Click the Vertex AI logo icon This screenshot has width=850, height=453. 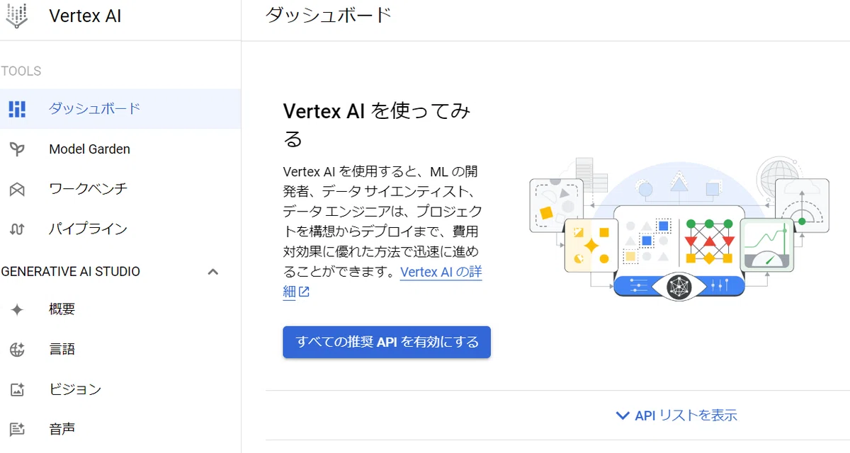(16, 16)
